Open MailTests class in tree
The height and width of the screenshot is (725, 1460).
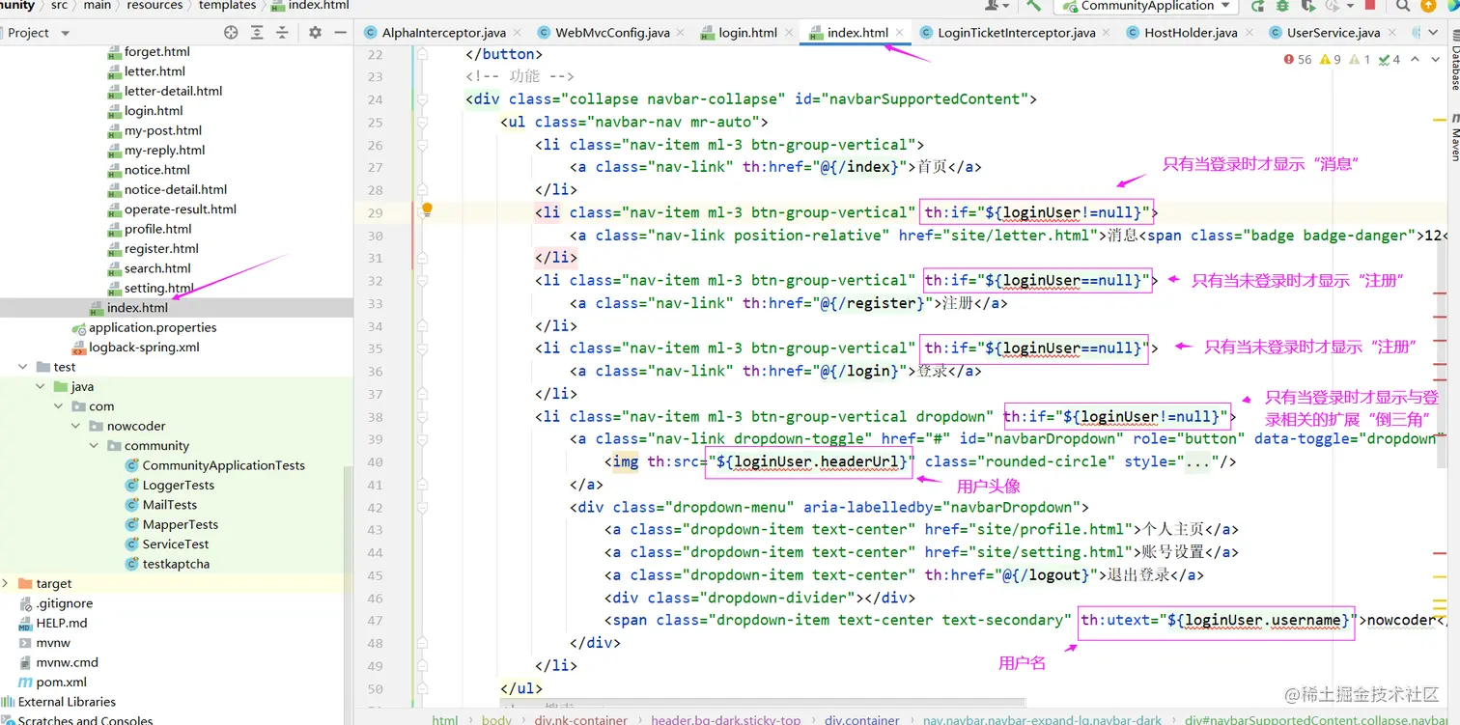[x=169, y=505]
